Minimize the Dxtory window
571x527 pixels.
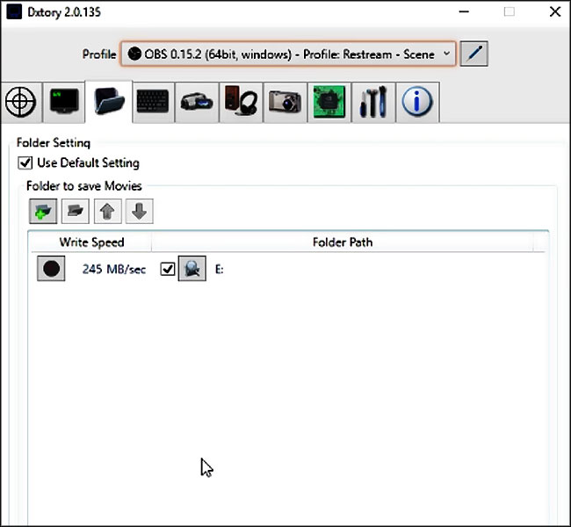click(464, 11)
